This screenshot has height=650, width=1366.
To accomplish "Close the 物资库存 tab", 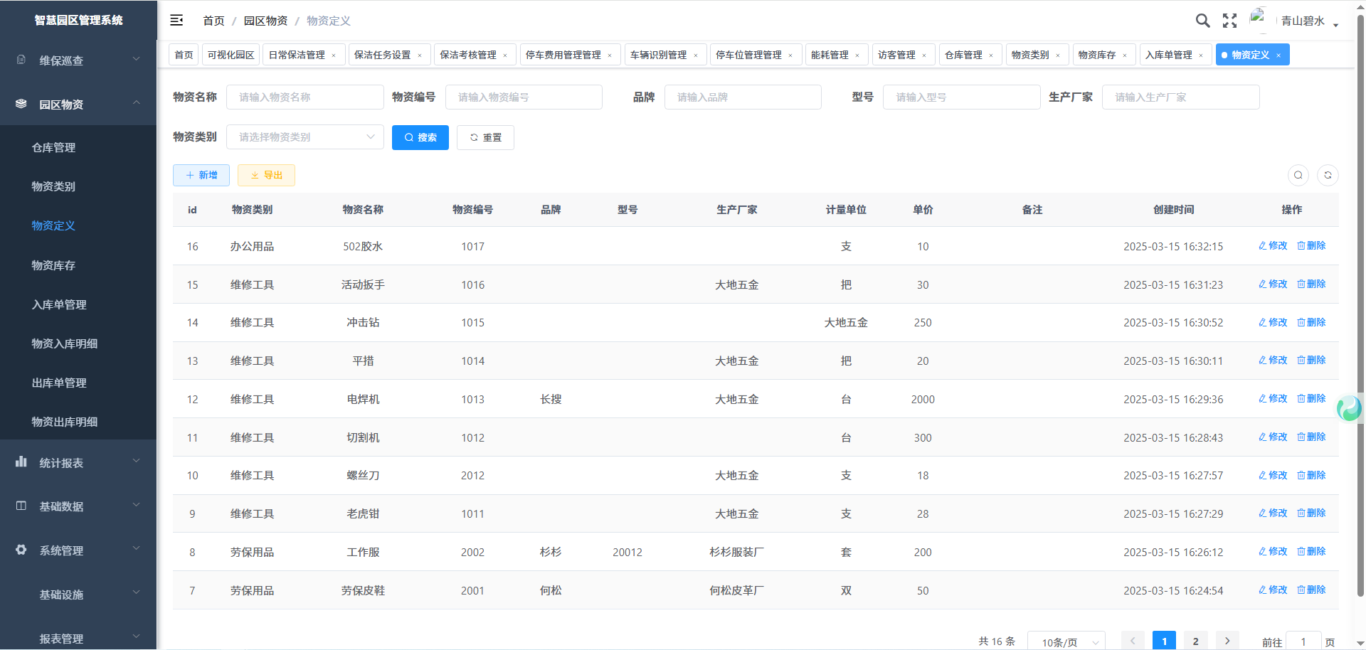I will pos(1125,55).
